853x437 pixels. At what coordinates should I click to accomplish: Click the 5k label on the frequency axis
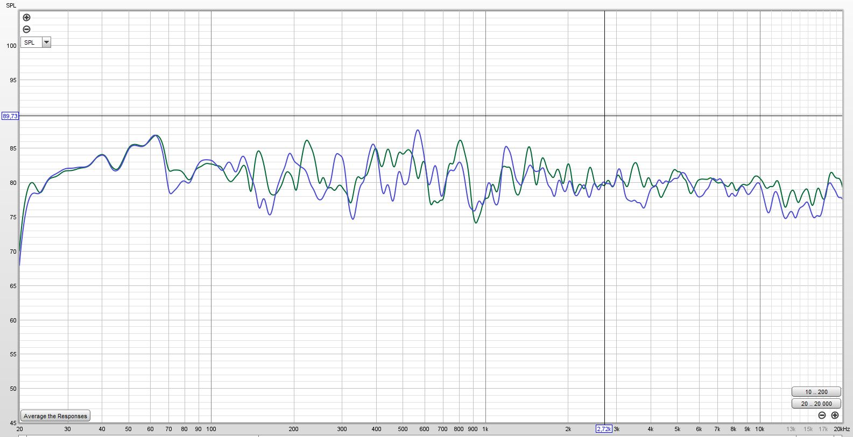(x=678, y=429)
